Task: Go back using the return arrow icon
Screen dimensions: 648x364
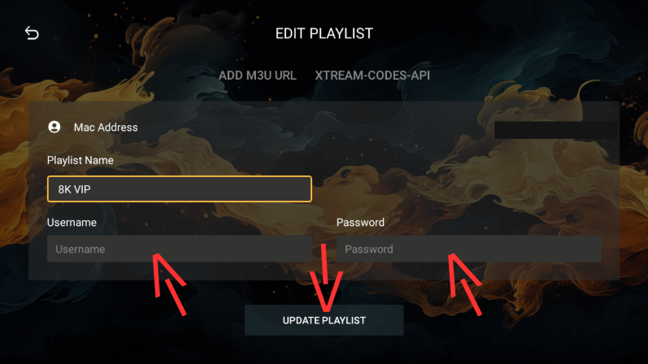Action: pos(32,33)
